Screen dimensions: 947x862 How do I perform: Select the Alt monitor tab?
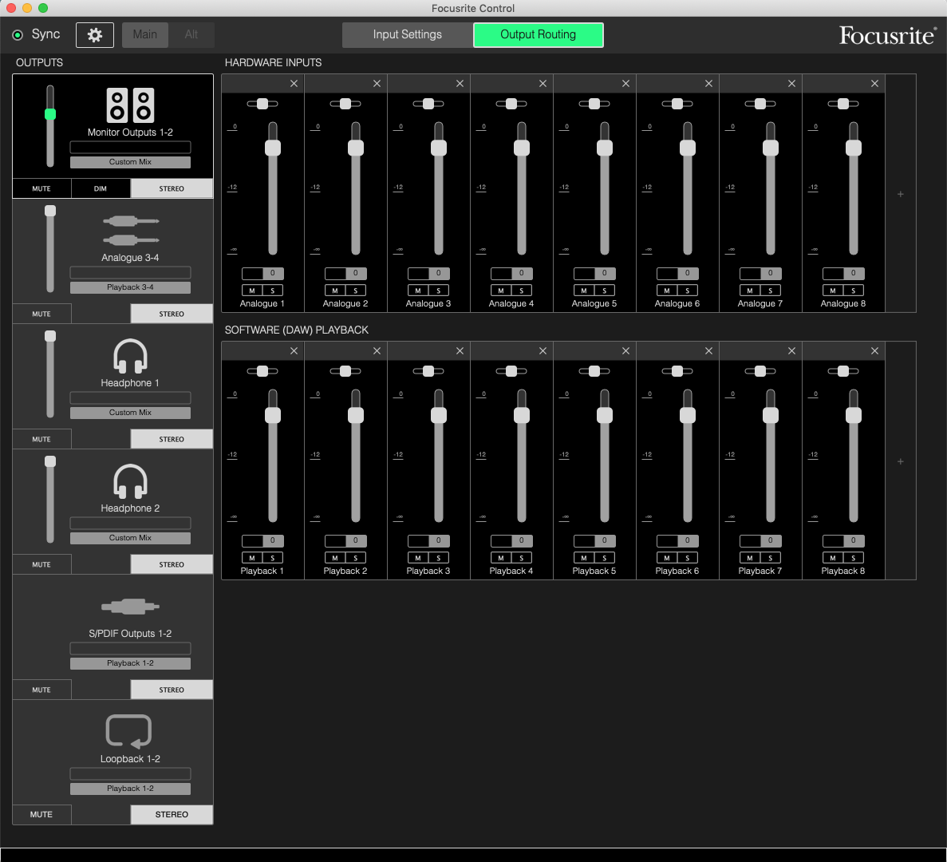(x=191, y=34)
